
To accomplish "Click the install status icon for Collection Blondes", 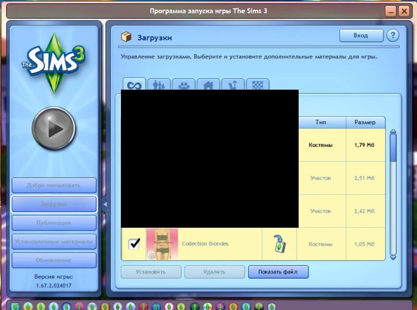I will (279, 243).
